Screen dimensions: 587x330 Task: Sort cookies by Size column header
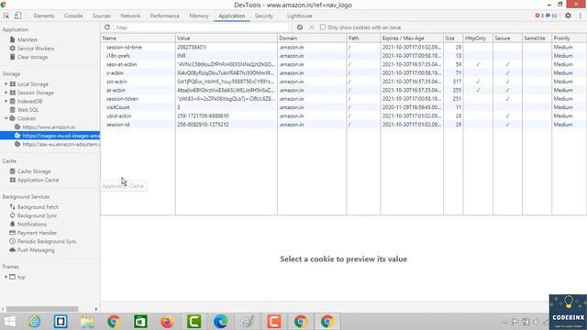point(453,38)
